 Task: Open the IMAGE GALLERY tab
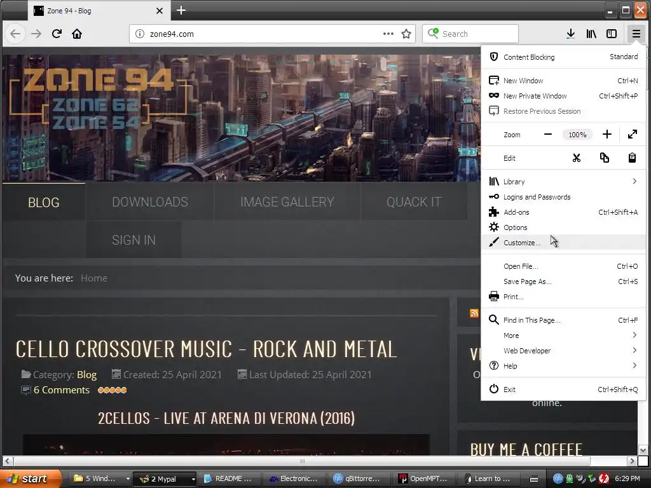pyautogui.click(x=287, y=201)
